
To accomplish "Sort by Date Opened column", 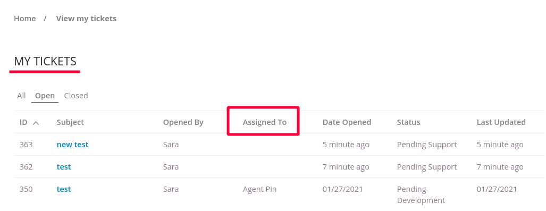I will [347, 122].
